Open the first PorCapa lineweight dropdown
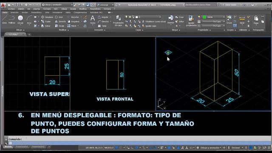 coord(213,22)
